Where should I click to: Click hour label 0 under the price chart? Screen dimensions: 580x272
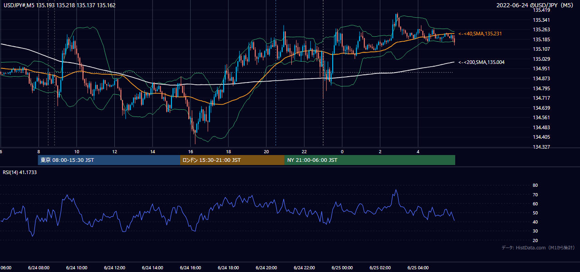coord(342,151)
